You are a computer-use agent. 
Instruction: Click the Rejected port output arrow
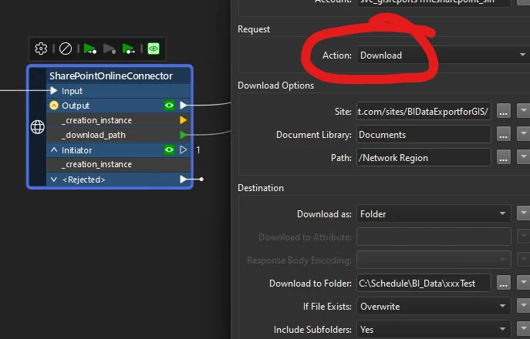[183, 180]
